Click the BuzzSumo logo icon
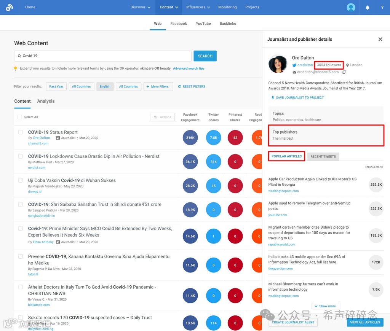The height and width of the screenshot is (331, 390). (10, 8)
